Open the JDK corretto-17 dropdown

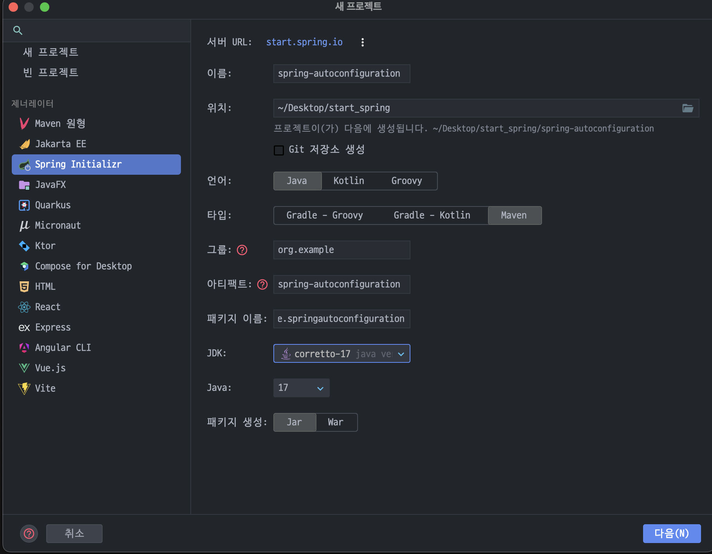(x=342, y=353)
